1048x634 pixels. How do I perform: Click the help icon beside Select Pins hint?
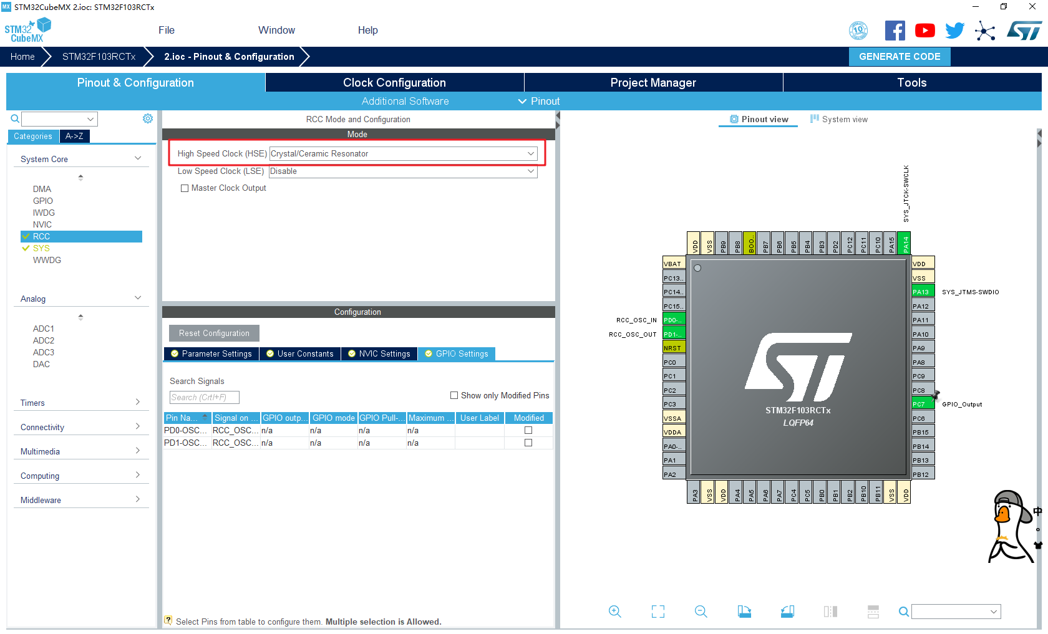168,620
